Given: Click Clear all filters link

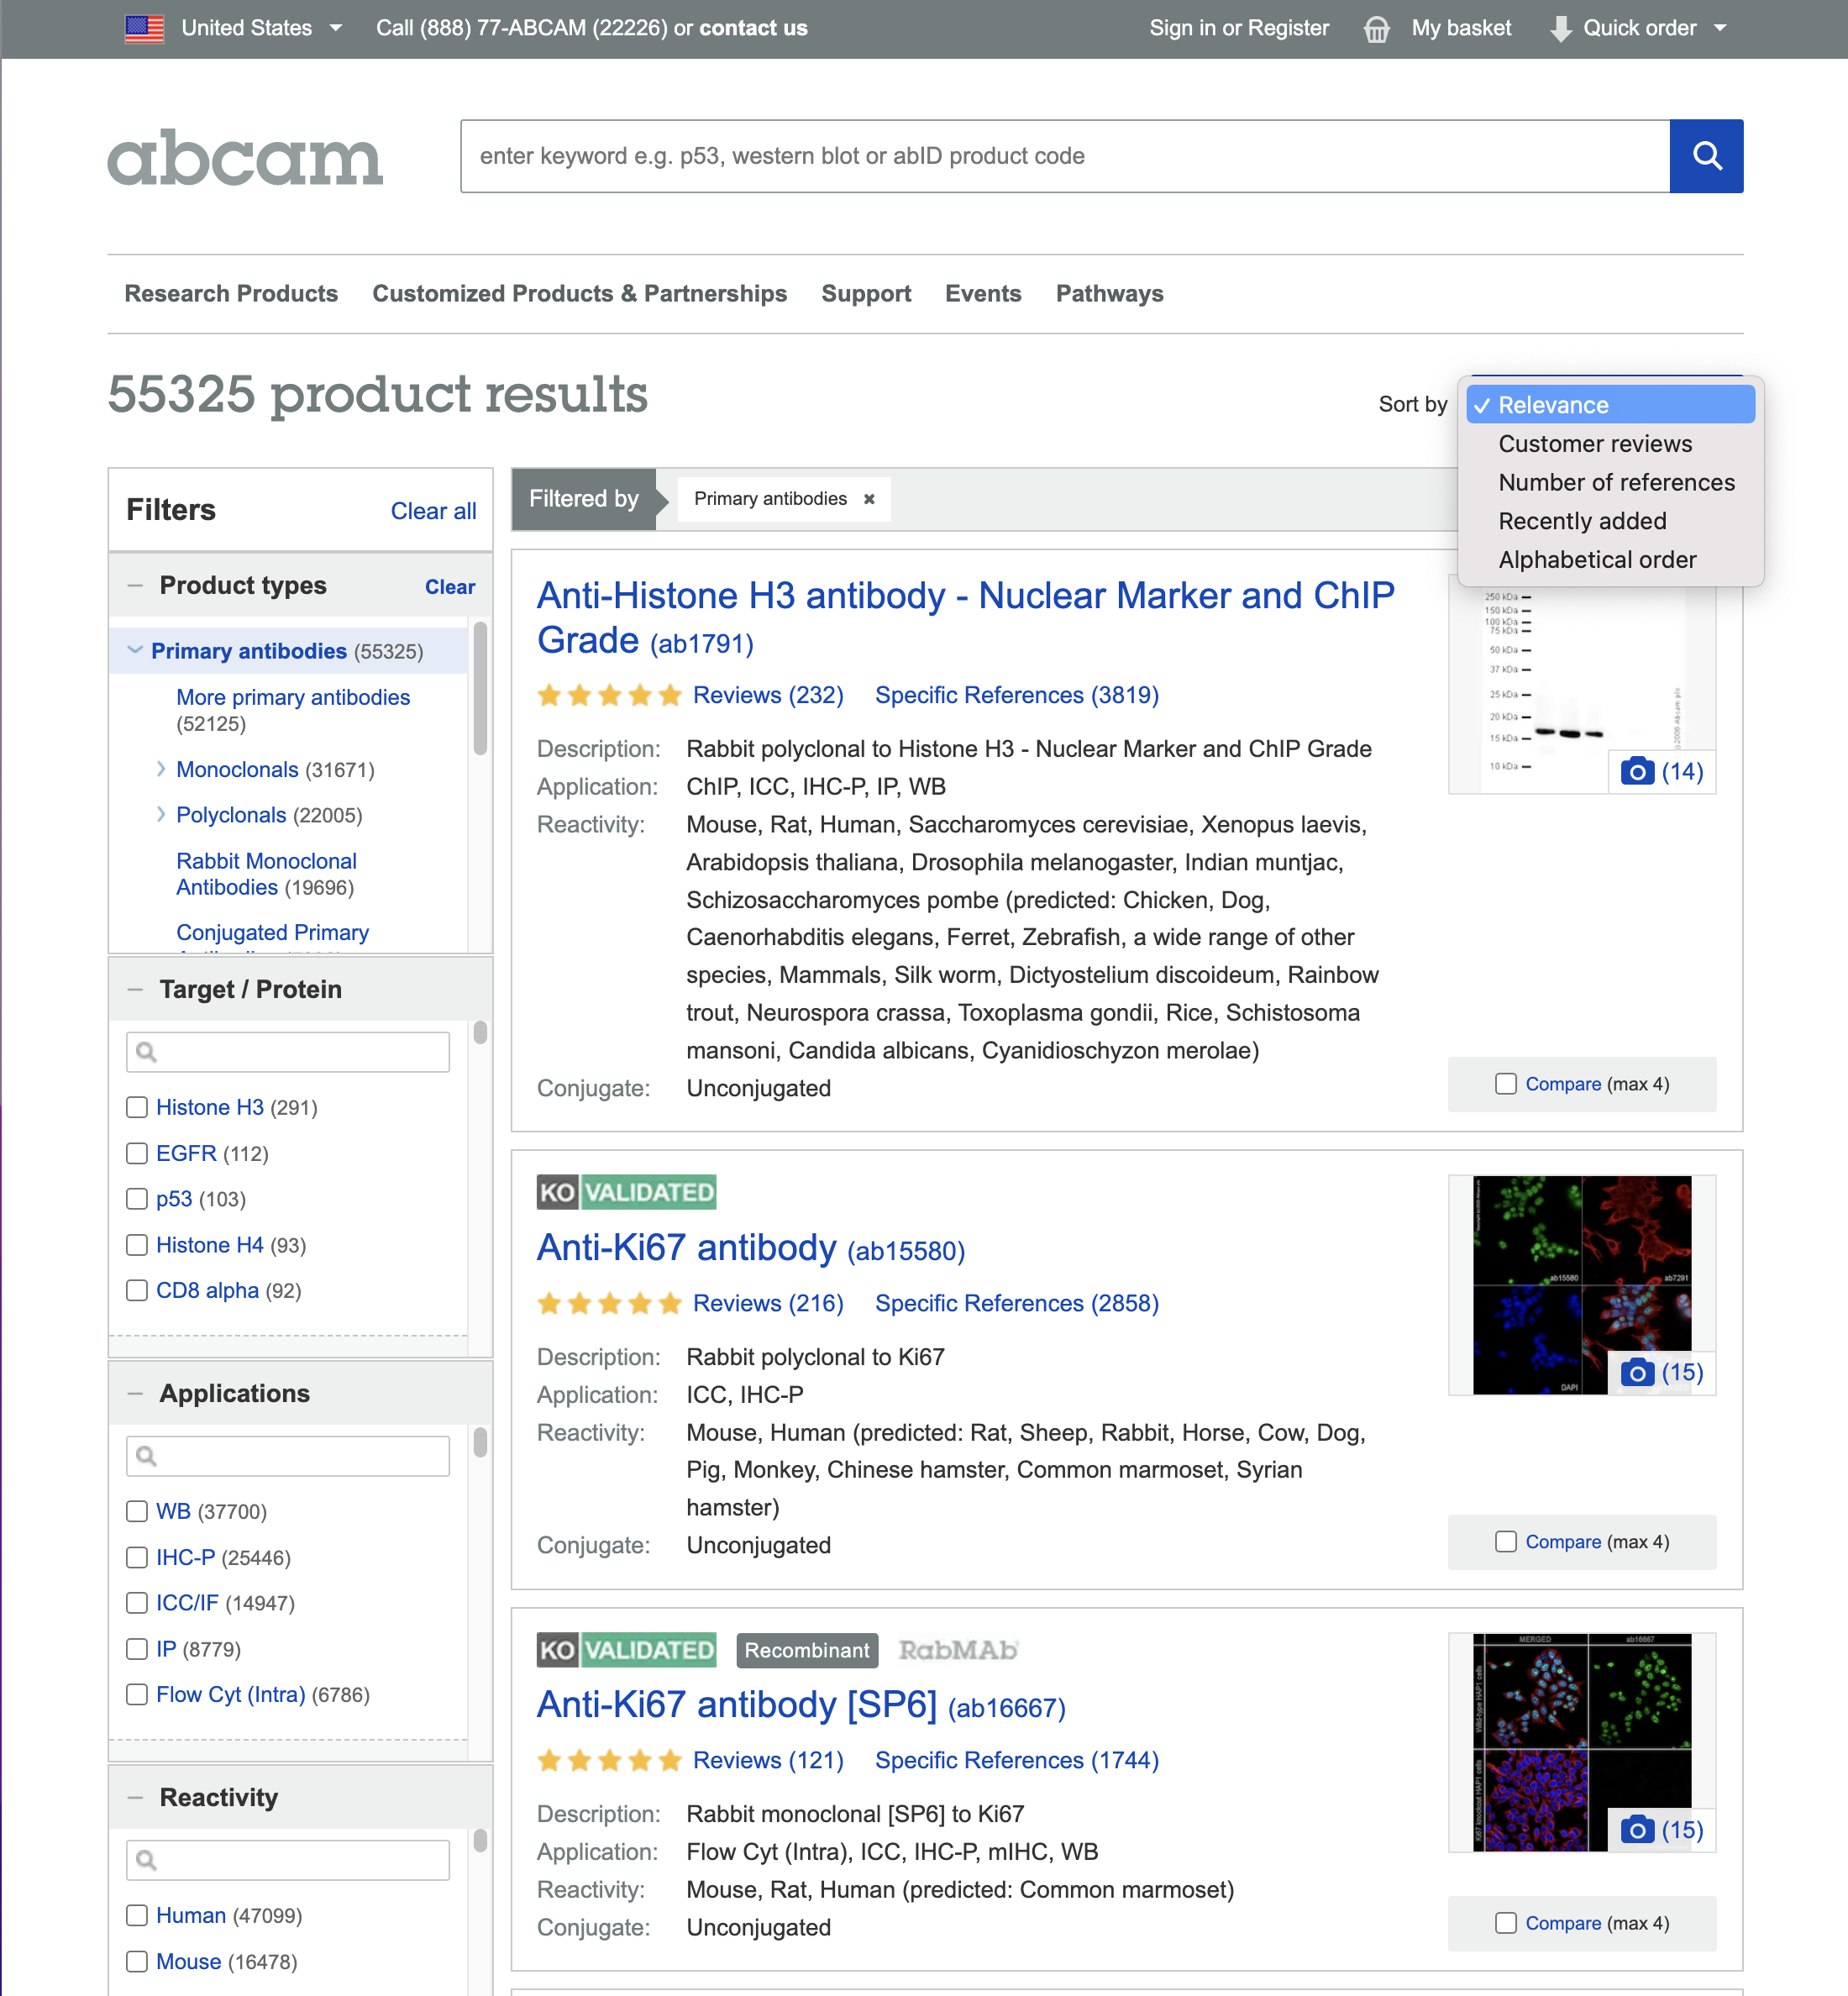Looking at the screenshot, I should pyautogui.click(x=433, y=510).
